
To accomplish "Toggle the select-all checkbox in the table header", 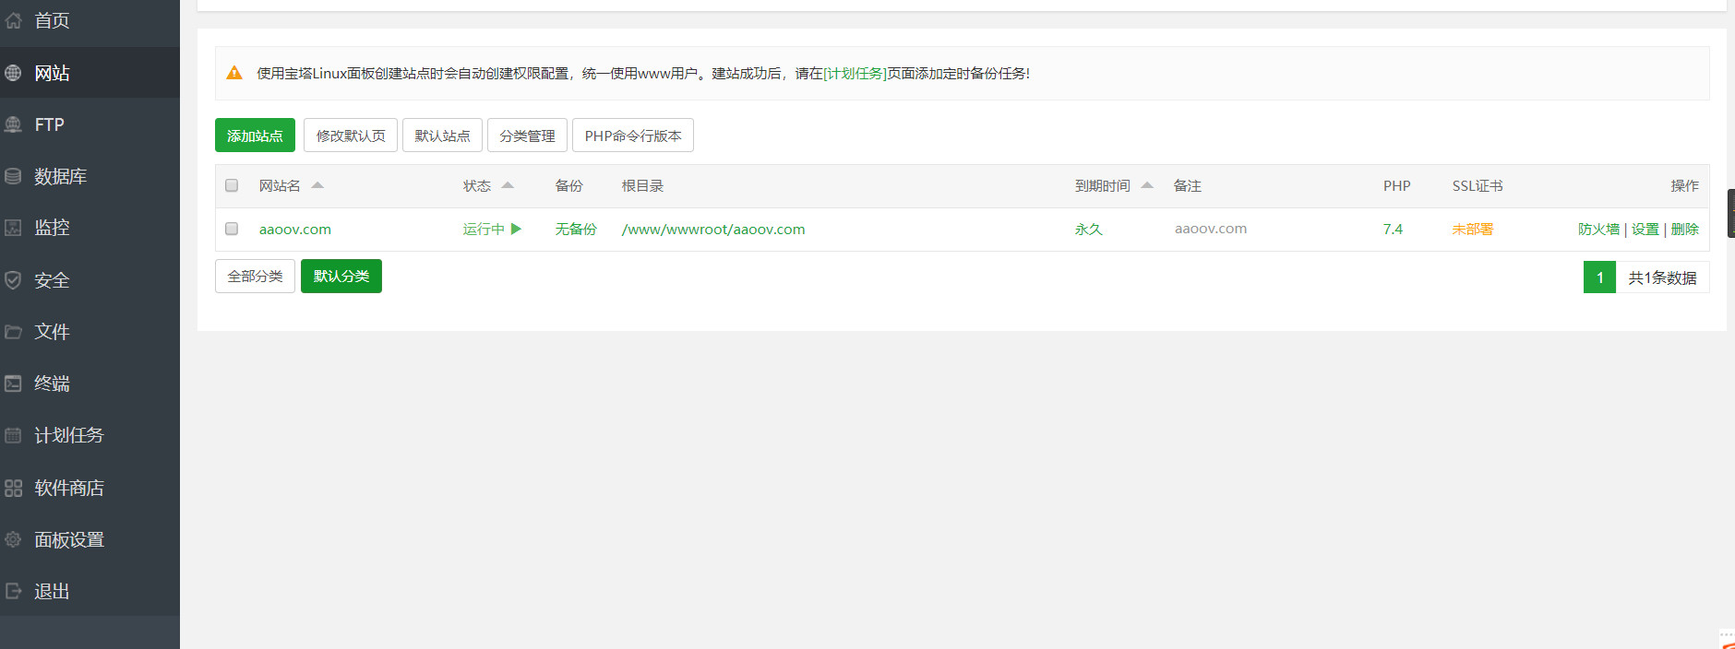I will tap(232, 185).
